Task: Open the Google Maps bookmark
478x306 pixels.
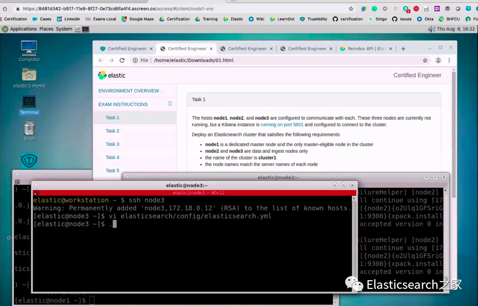Action: coord(138,19)
